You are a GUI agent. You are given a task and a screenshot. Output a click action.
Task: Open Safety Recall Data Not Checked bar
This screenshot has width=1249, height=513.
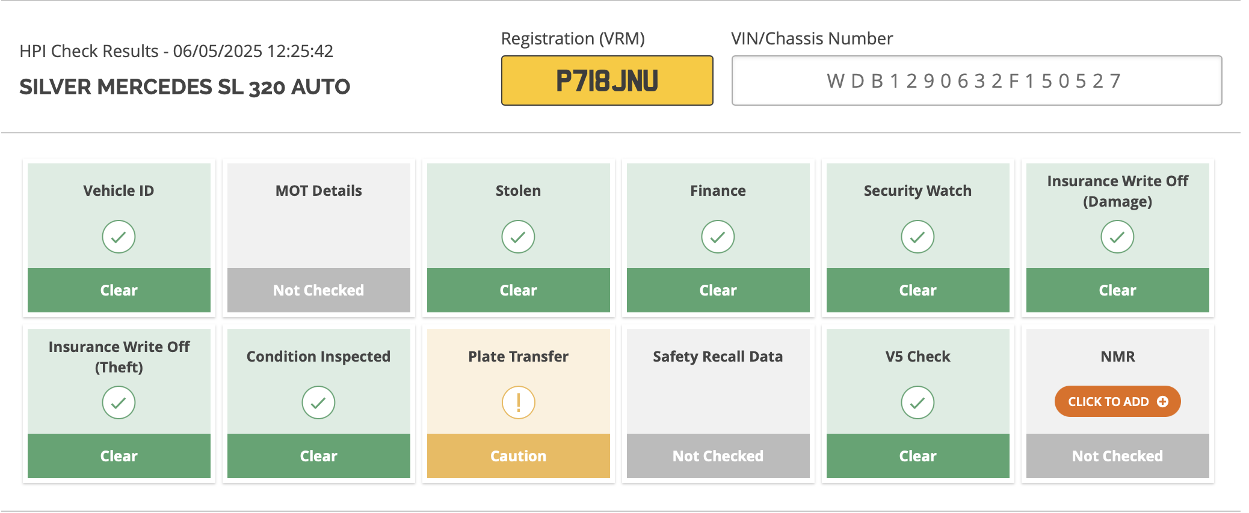718,456
